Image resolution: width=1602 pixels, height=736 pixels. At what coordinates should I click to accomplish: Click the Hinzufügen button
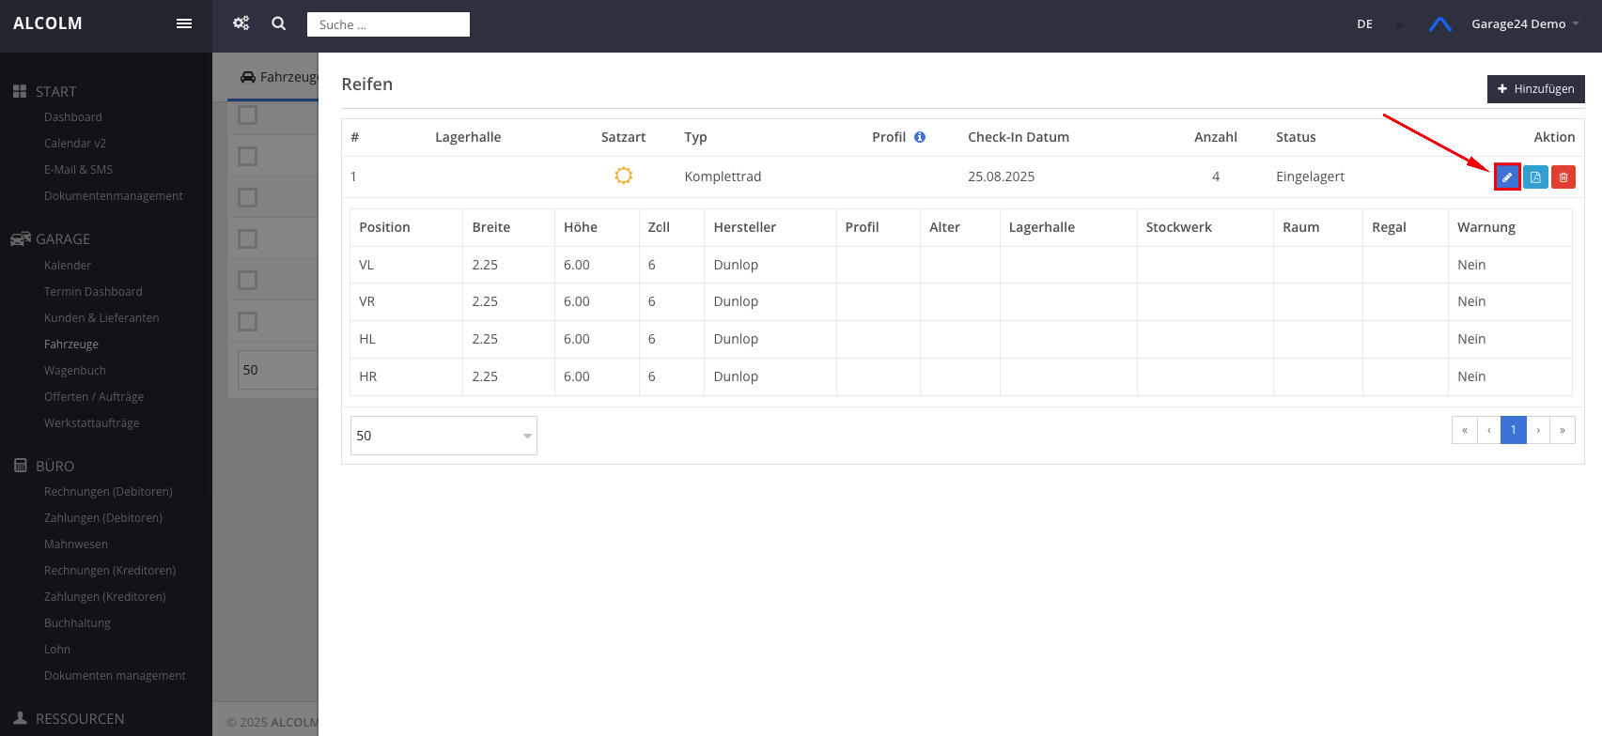[x=1535, y=89]
